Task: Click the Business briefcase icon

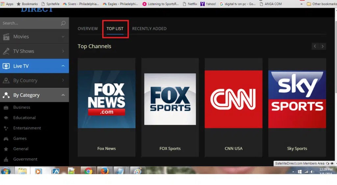Action: pyautogui.click(x=6, y=107)
